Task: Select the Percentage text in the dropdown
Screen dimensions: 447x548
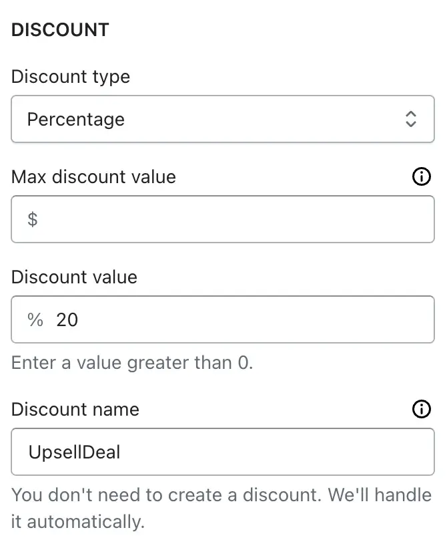Action: (75, 120)
